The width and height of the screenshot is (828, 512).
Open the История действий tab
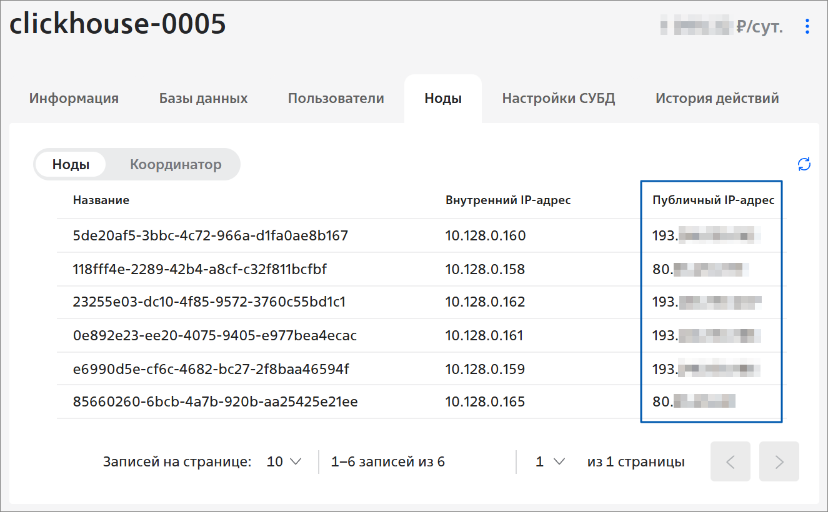pos(717,98)
